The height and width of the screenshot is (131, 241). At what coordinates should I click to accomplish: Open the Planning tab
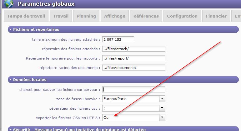[86, 16]
